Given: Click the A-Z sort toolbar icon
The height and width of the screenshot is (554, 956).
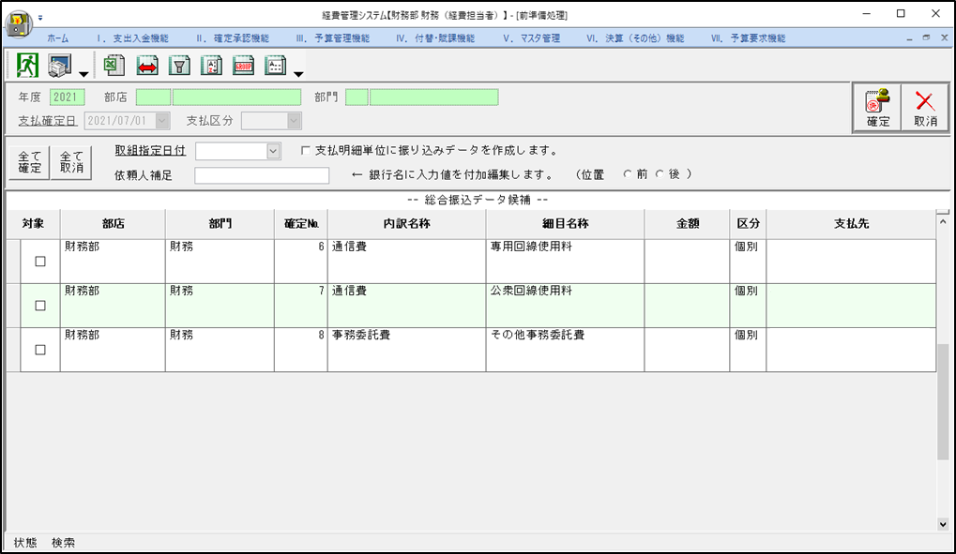Looking at the screenshot, I should point(212,66).
